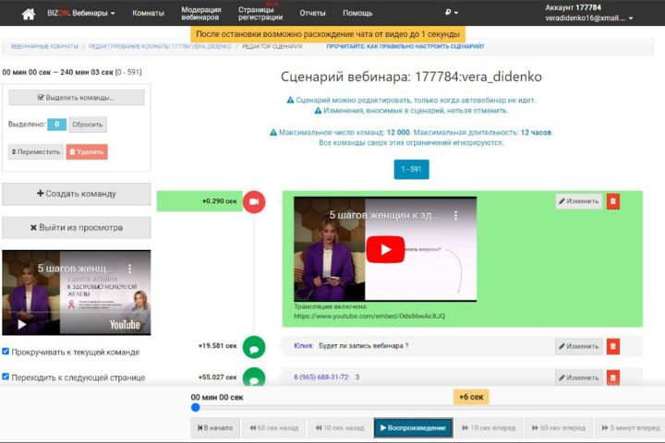
Task: Click the red video camera command icon
Action: 254,202
